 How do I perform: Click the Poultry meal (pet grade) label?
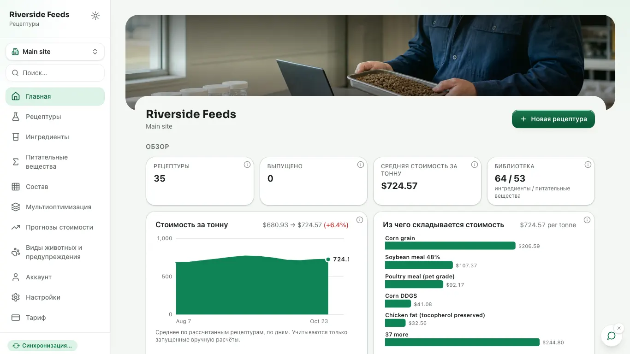click(x=420, y=277)
